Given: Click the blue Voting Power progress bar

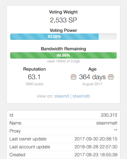Looking at the screenshot, I should click(64, 37).
